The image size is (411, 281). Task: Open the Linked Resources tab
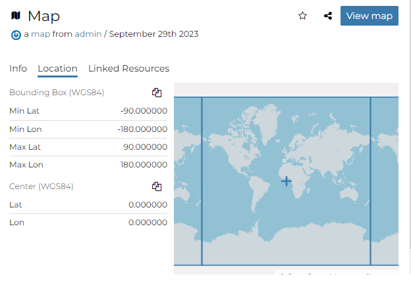128,68
